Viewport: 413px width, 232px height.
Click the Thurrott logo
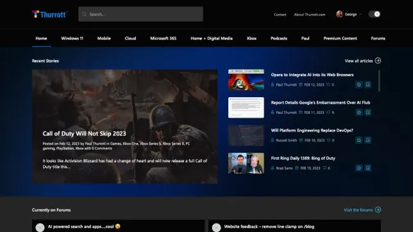(49, 14)
